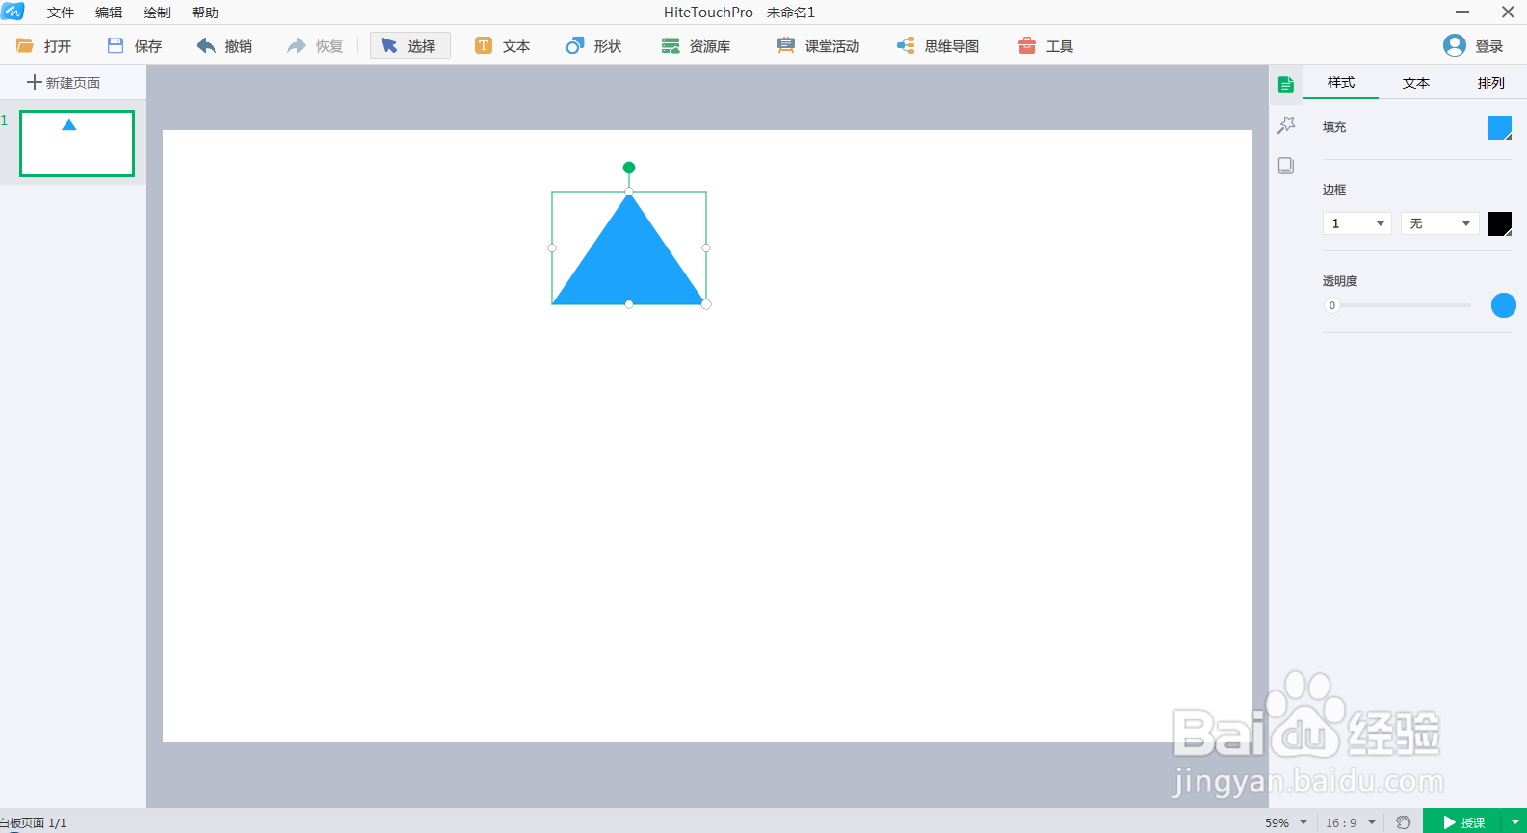1527x833 pixels.
Task: Switch to the 文本 properties tab
Action: pos(1416,83)
